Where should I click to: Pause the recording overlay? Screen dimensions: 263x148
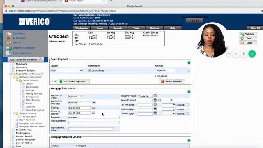(x=244, y=54)
